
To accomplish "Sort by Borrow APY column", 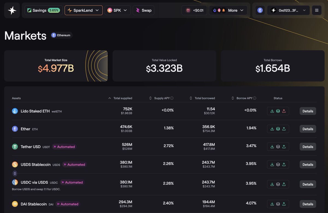I will 244,98.
